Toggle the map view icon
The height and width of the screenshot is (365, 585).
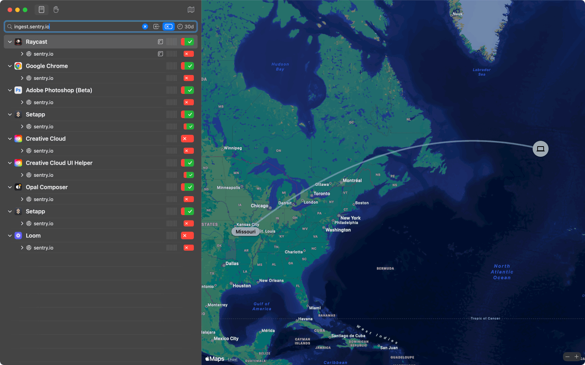(191, 10)
